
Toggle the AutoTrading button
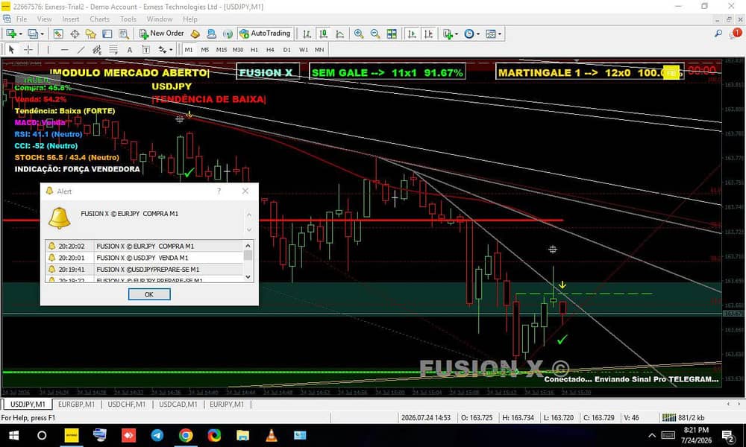click(265, 34)
